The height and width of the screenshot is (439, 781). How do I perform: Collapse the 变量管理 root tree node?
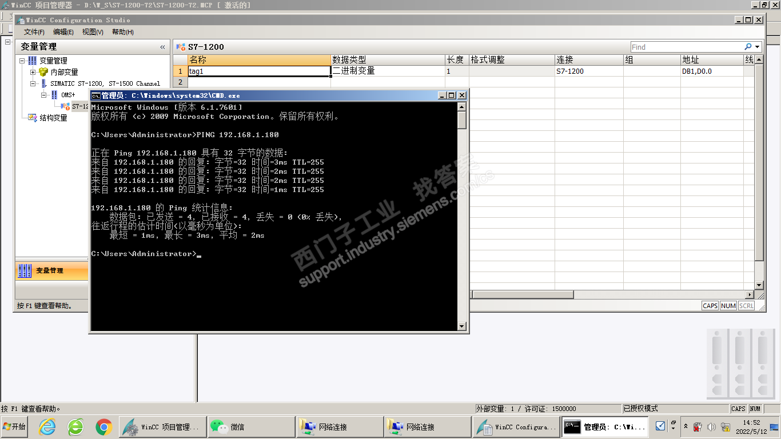coord(22,61)
